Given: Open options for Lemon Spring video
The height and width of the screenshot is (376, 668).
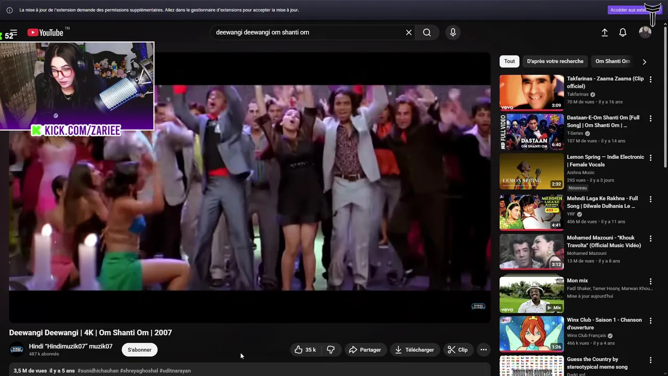Looking at the screenshot, I should click(x=650, y=158).
